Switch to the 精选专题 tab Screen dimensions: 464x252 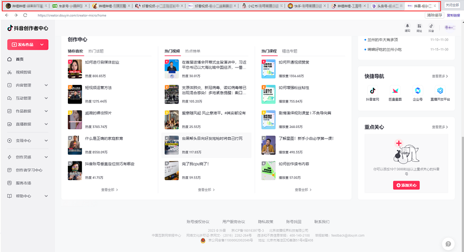coord(290,51)
